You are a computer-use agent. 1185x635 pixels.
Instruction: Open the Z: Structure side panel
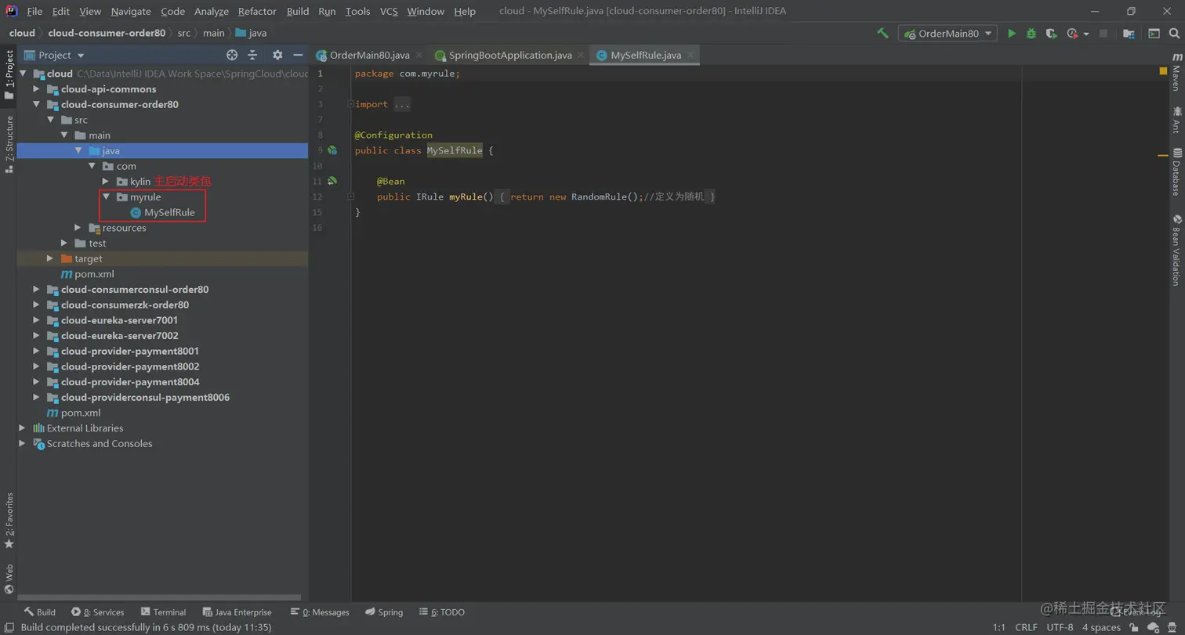point(9,144)
